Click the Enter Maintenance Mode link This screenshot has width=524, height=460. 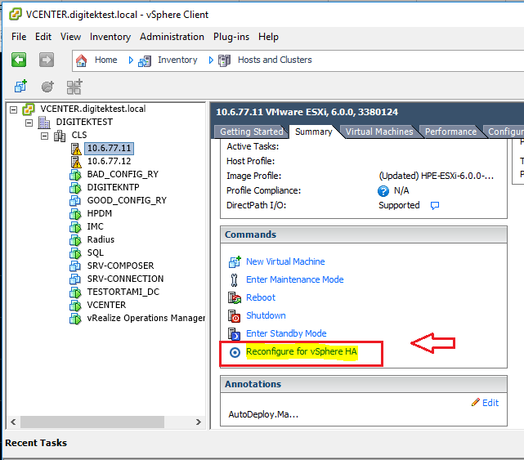295,279
